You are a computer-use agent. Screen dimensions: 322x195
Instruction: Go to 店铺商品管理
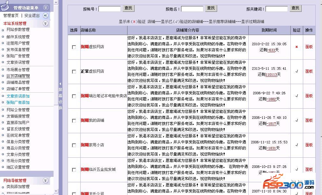click(x=18, y=83)
